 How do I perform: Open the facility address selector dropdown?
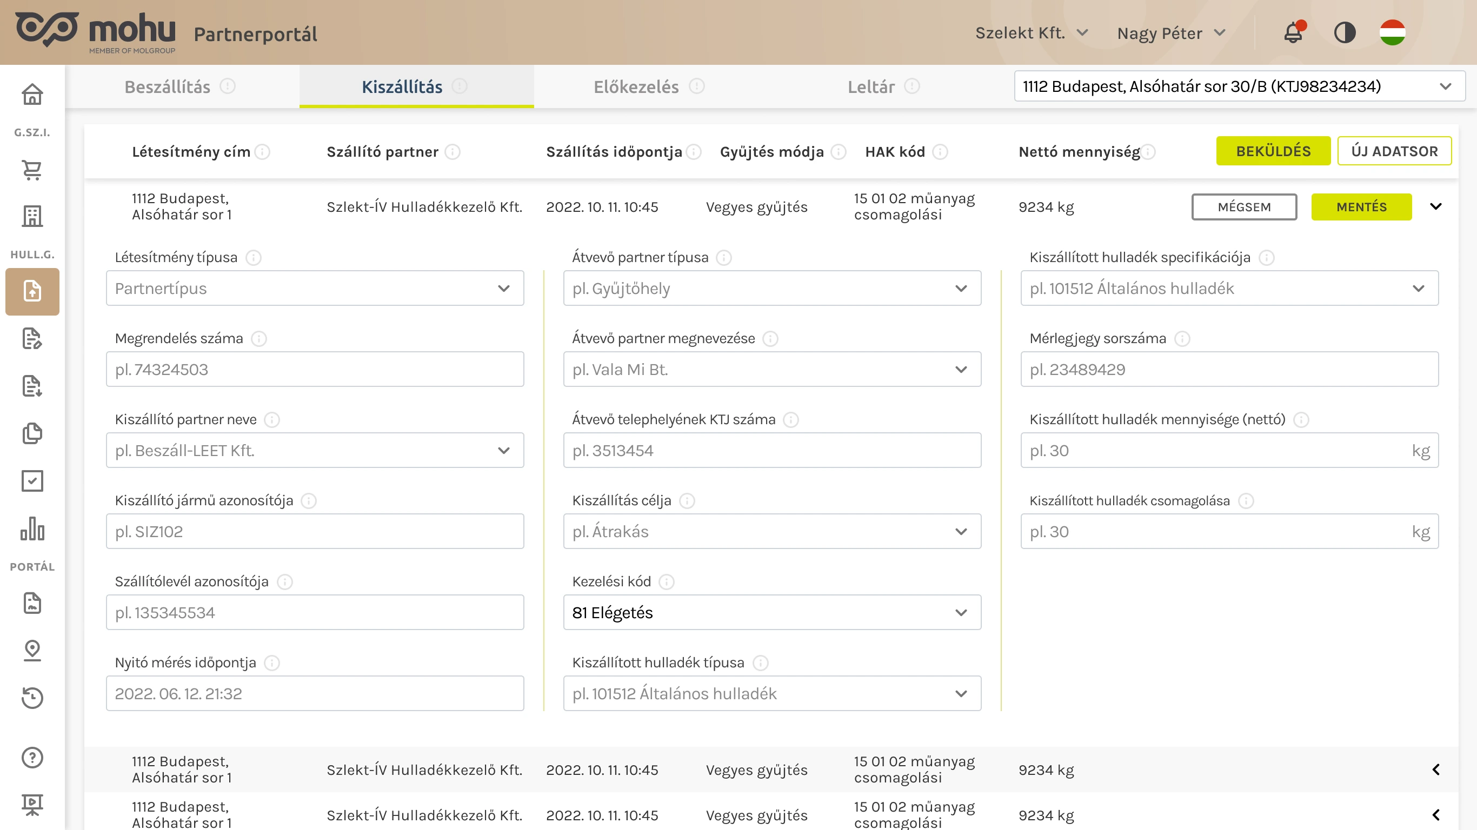1239,86
